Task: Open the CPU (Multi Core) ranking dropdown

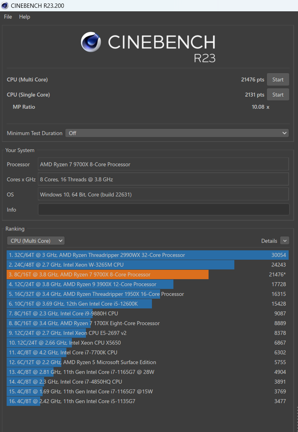Action: (36, 241)
